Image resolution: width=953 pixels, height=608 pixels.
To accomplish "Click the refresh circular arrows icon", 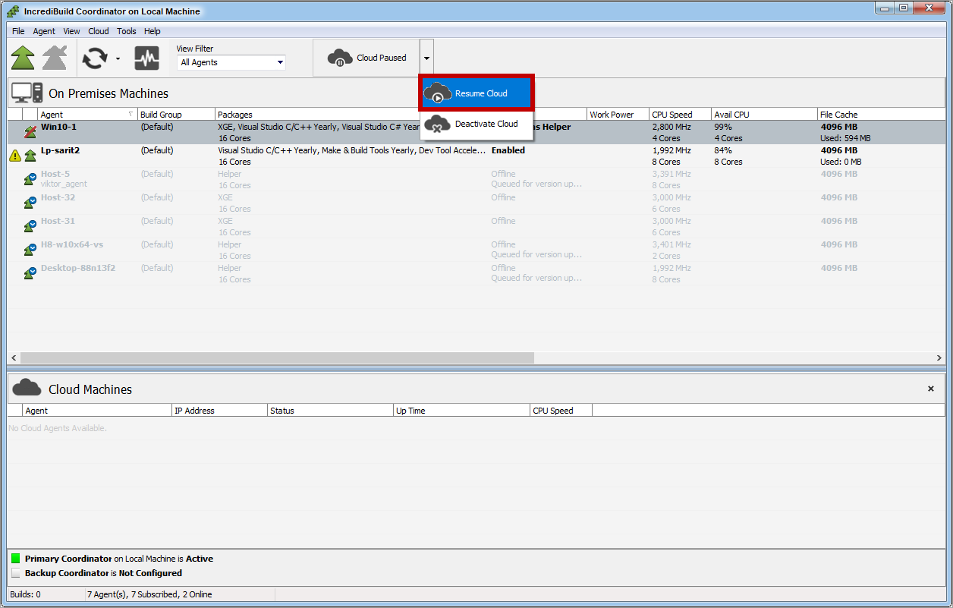I will click(95, 58).
